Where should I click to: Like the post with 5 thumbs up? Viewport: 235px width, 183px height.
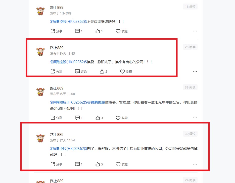[x=99, y=164]
